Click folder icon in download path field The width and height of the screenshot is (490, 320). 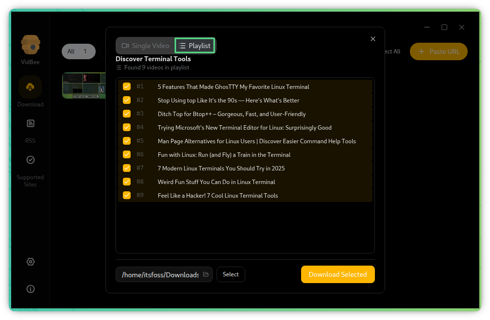point(206,274)
